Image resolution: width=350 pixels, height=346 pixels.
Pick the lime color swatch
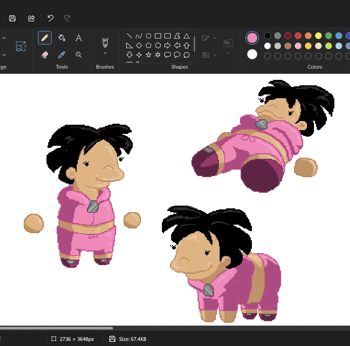(x=329, y=46)
